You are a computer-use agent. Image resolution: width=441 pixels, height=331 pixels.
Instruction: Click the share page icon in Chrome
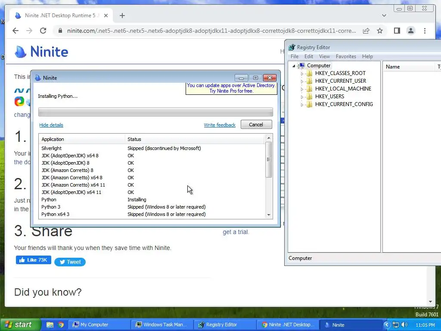pos(366,31)
